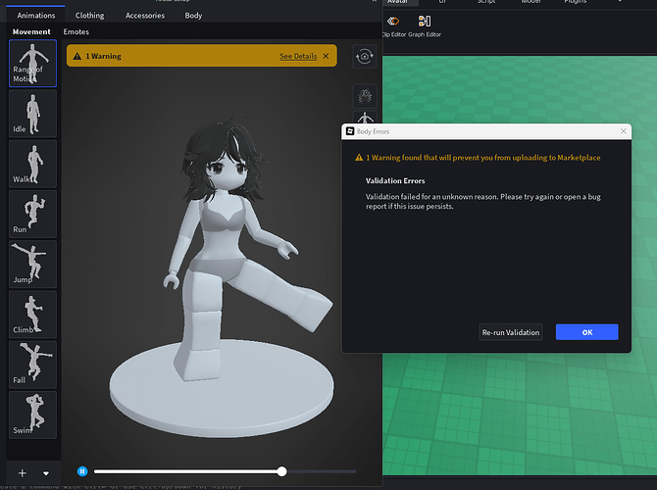
Task: Click the add animation plus icon
Action: pyautogui.click(x=23, y=472)
